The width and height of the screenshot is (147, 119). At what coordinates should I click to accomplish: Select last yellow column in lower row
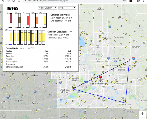coord(44,37)
